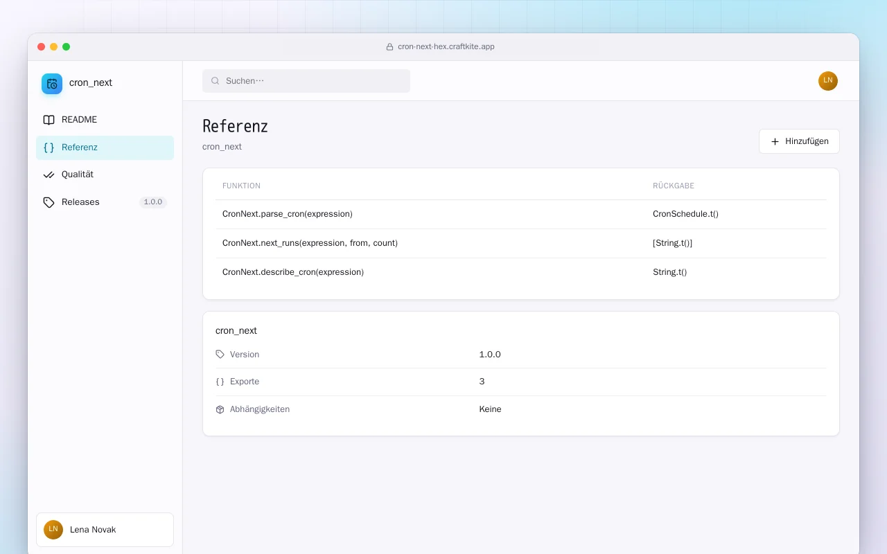Click the plus icon on Hinzufügen
Screen dimensions: 887x554
pos(775,141)
